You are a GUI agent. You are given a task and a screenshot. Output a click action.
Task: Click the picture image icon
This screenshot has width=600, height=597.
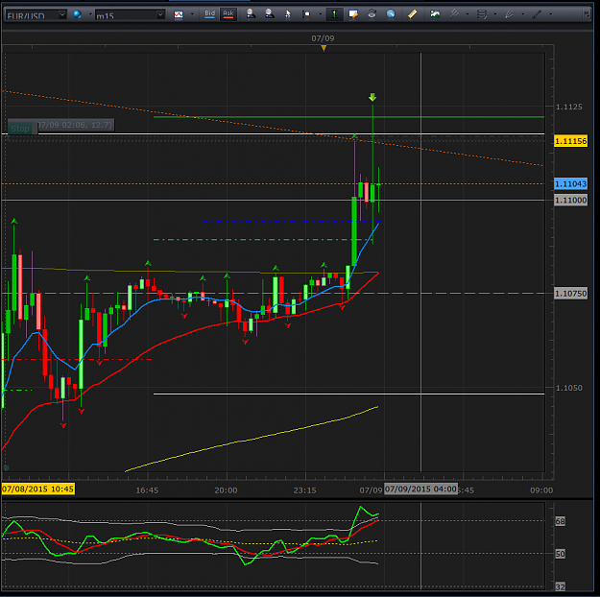[x=434, y=14]
